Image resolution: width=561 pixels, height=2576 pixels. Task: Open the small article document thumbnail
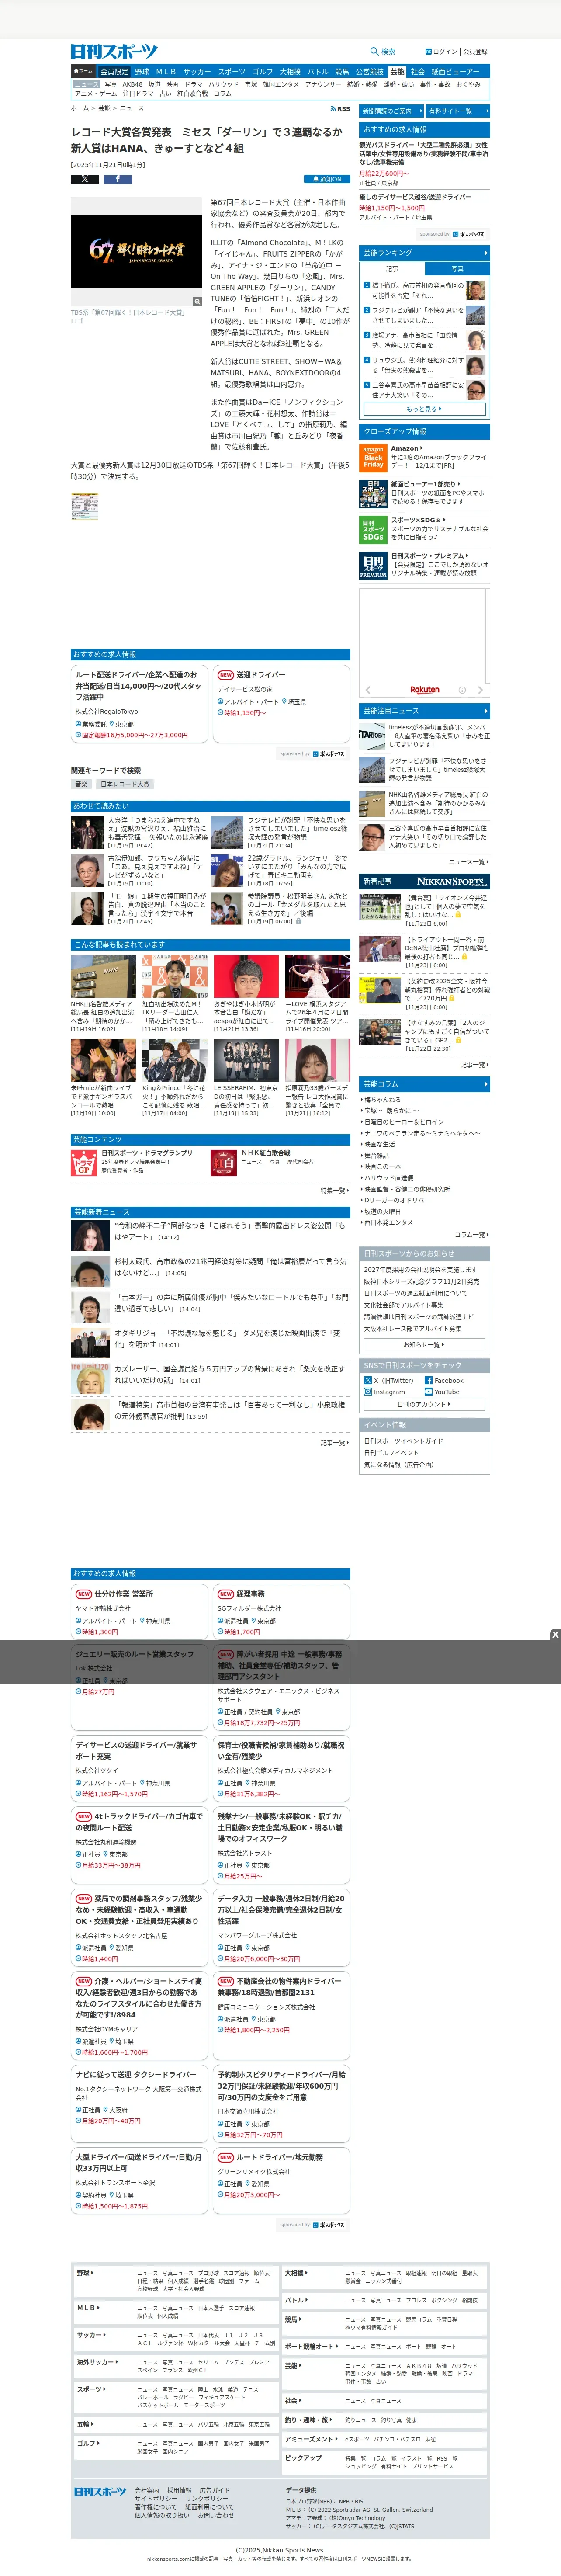(84, 506)
